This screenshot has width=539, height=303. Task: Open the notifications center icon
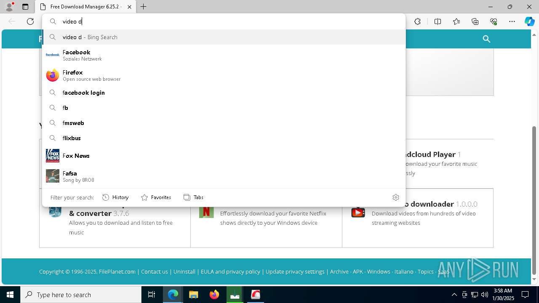[525, 295]
